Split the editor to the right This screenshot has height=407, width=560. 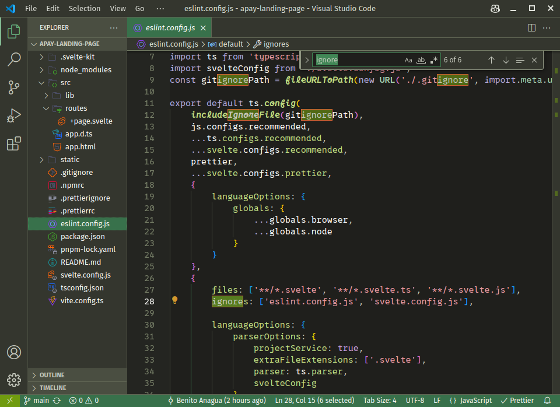(531, 28)
